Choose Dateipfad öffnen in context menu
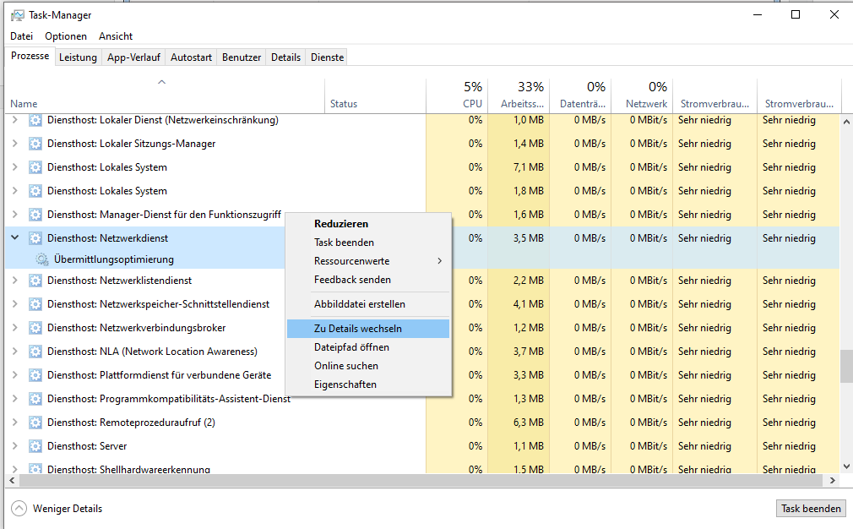 tap(367, 347)
